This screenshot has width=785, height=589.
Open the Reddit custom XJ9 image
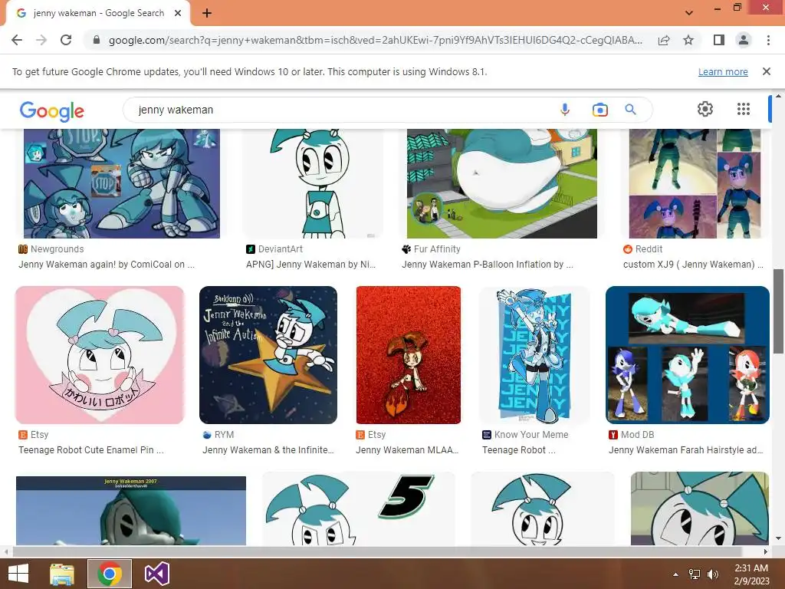click(x=695, y=183)
